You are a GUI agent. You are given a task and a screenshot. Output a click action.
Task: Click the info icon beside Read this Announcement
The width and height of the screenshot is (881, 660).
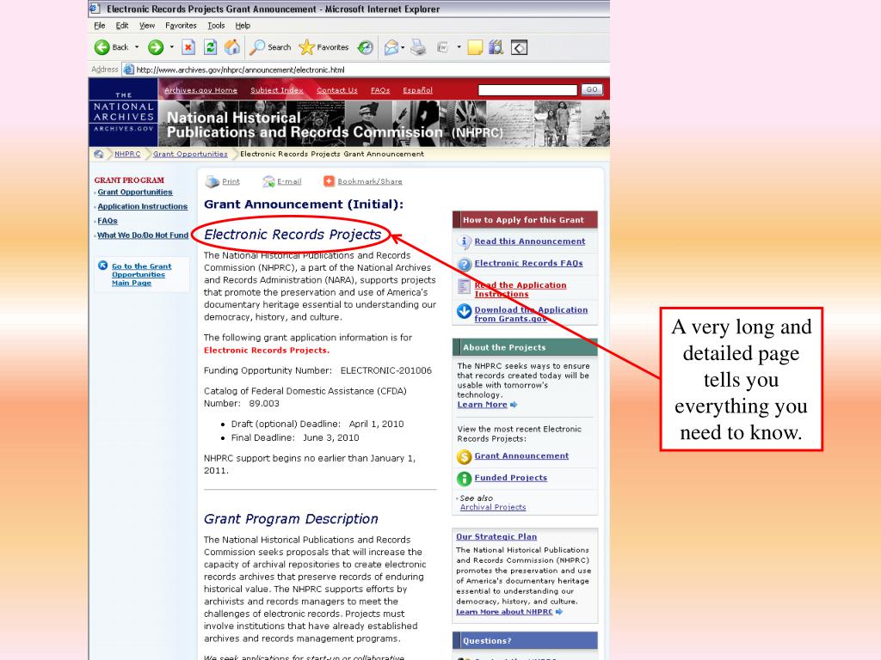(x=464, y=241)
